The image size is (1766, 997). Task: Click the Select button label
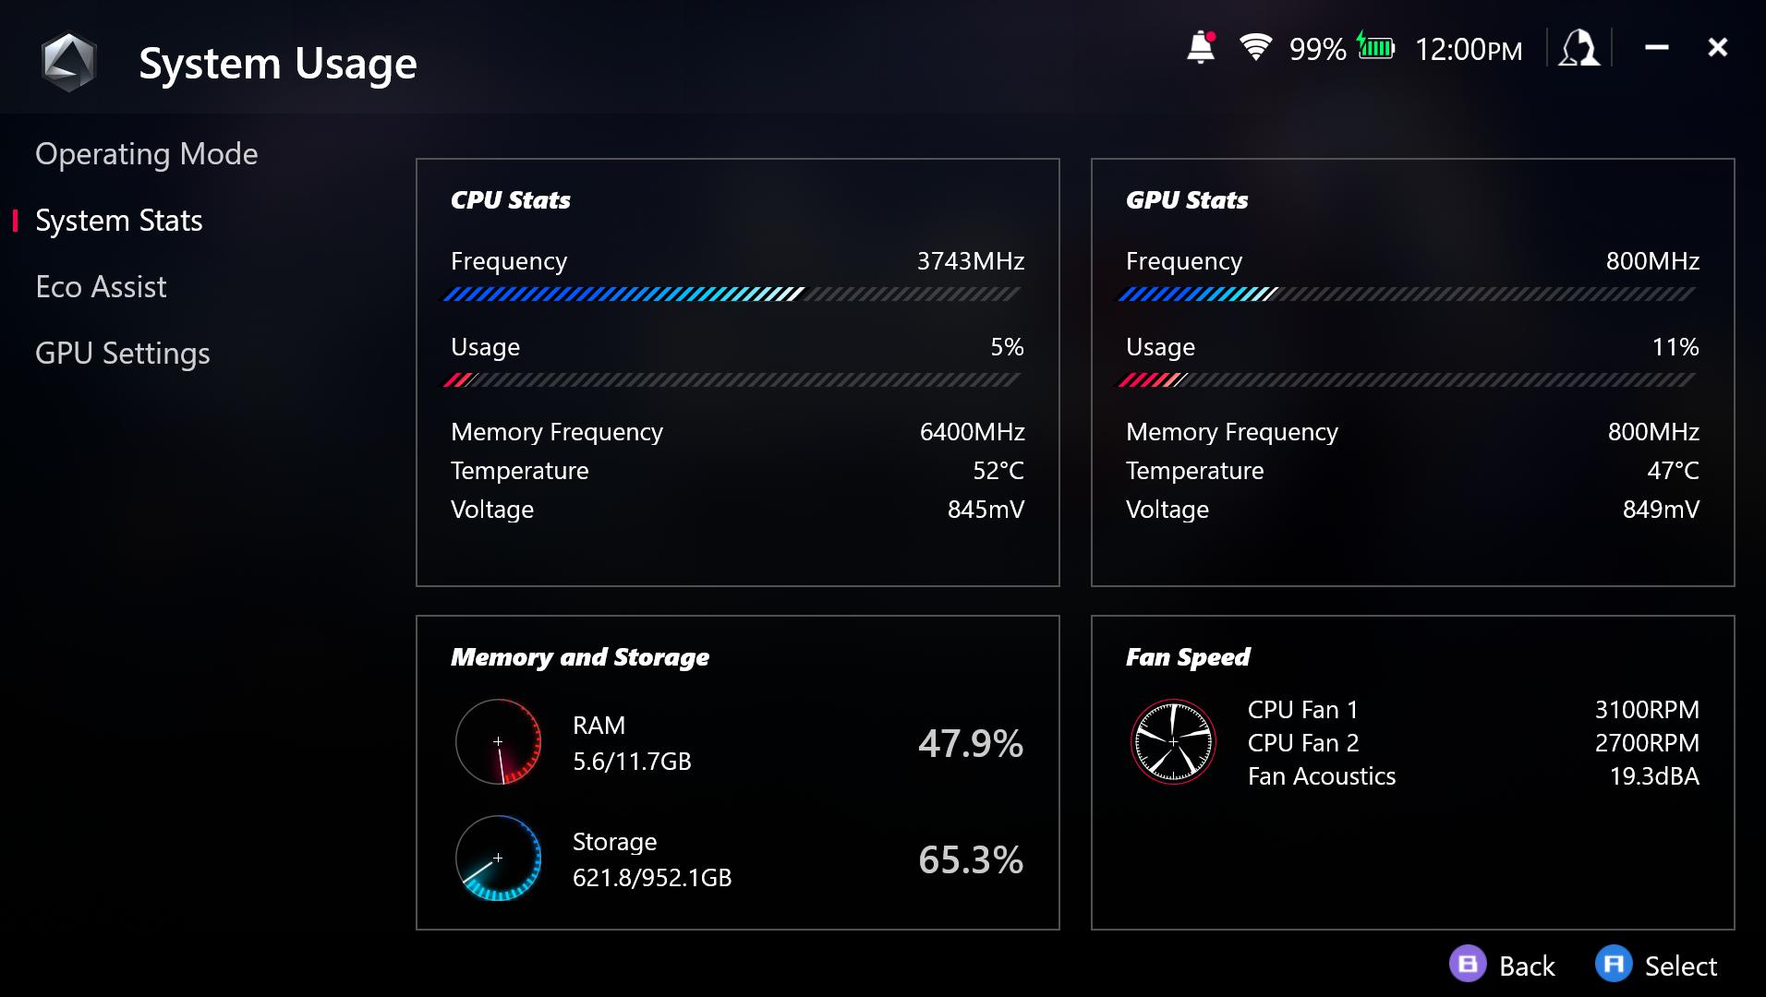pos(1680,966)
